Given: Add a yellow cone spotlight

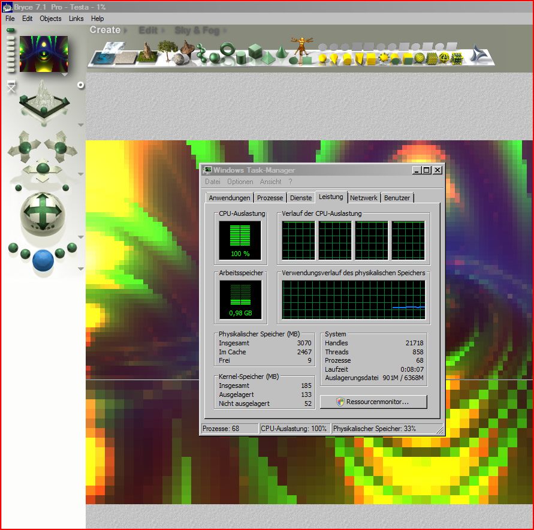Looking at the screenshot, I should tap(334, 59).
